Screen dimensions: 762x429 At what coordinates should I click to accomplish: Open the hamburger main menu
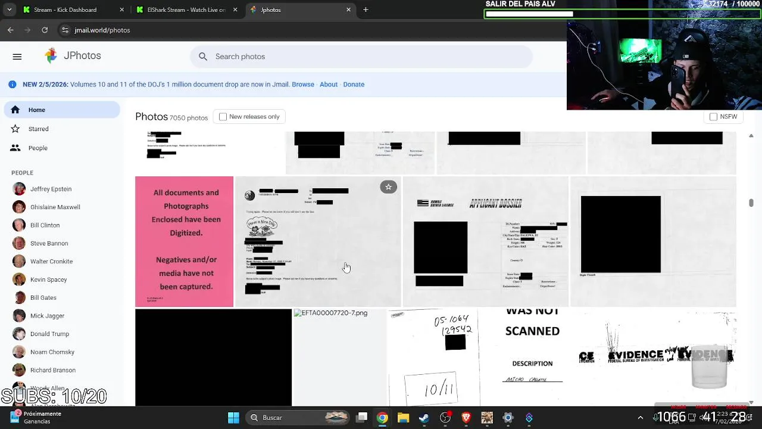pyautogui.click(x=17, y=57)
